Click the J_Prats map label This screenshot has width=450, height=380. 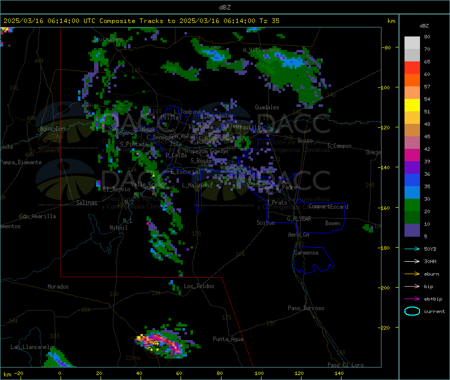tap(277, 203)
